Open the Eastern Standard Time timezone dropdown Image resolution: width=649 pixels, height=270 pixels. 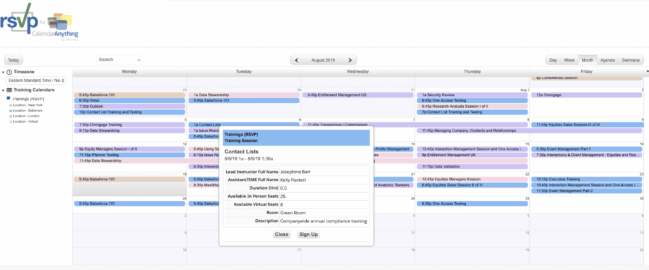pos(35,80)
